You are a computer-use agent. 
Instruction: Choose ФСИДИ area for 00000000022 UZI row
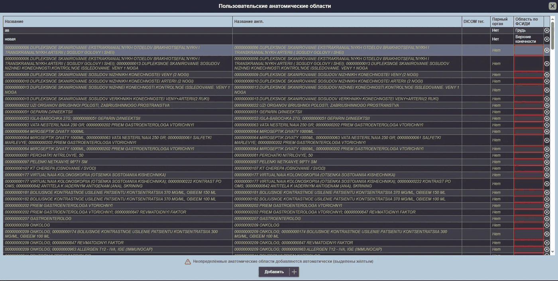(529, 105)
